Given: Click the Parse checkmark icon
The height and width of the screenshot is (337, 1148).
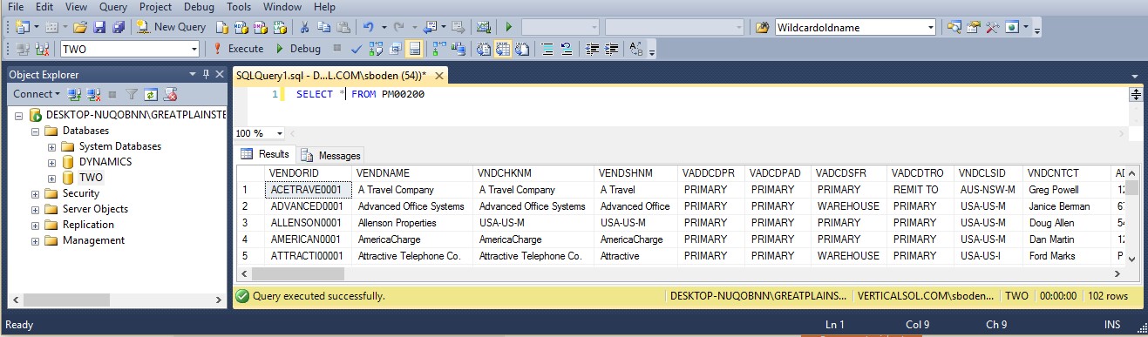Looking at the screenshot, I should [x=356, y=49].
